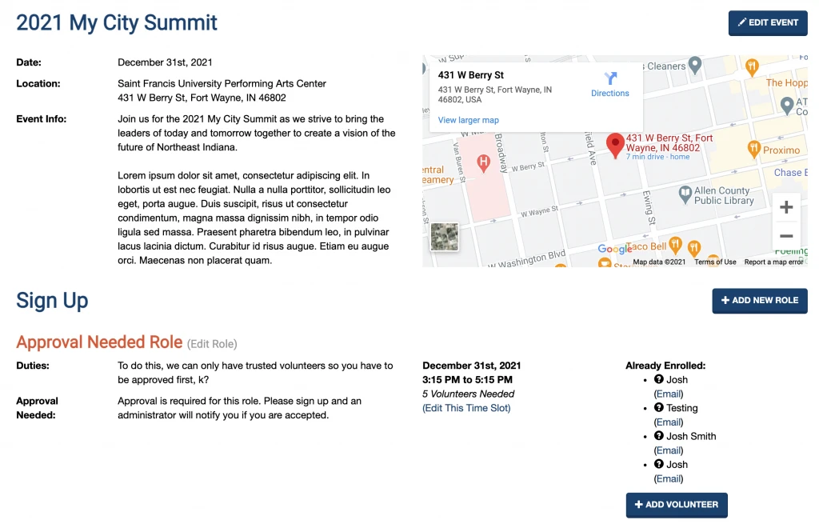Viewport: 819px width, 528px height.
Task: Click Report a map error
Action: (773, 261)
